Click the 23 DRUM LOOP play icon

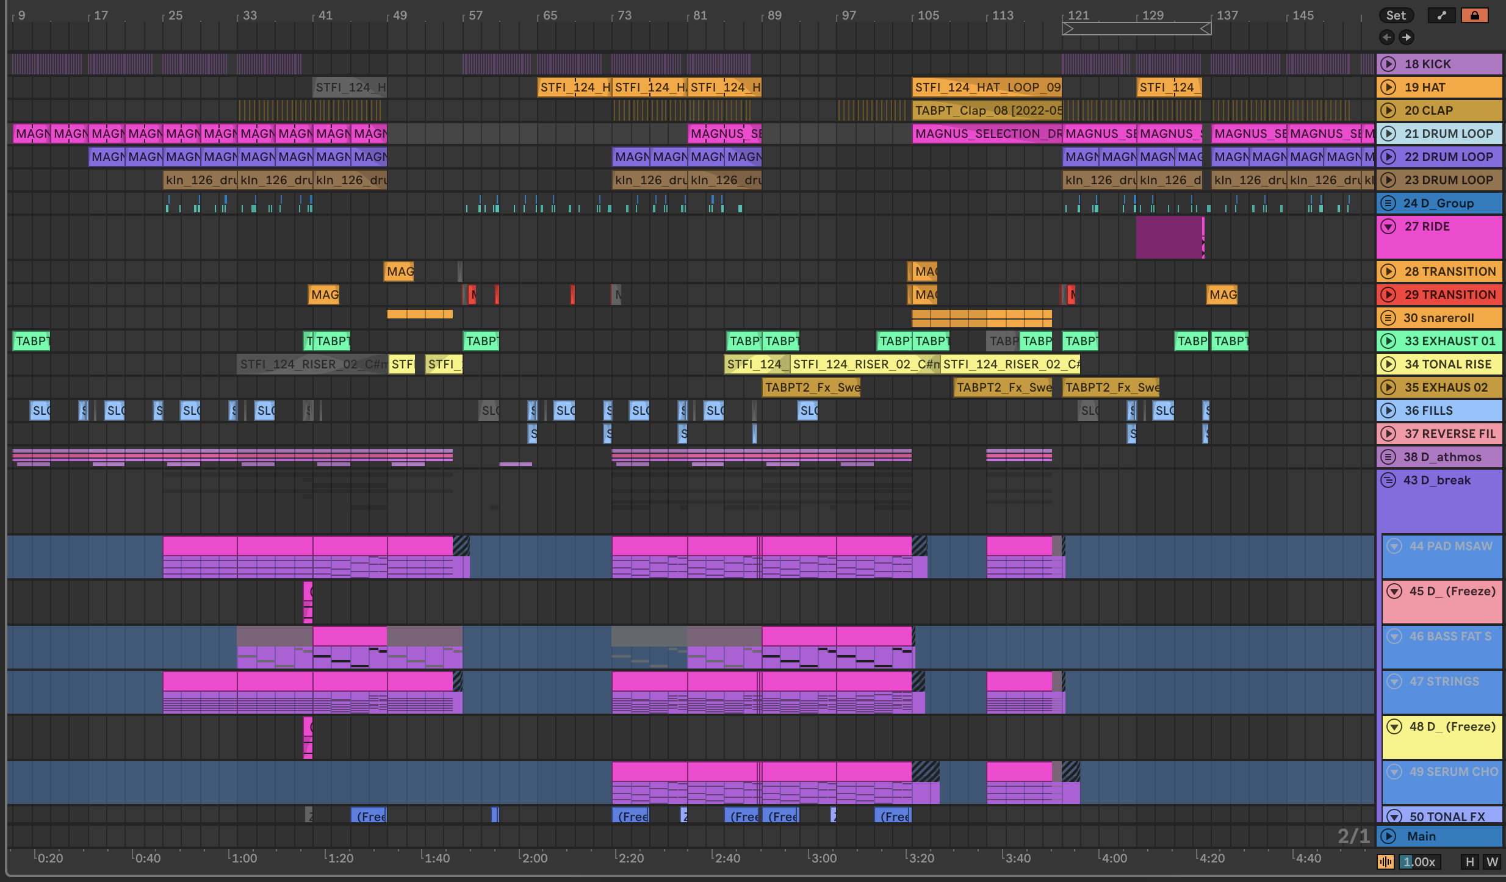[x=1388, y=180]
